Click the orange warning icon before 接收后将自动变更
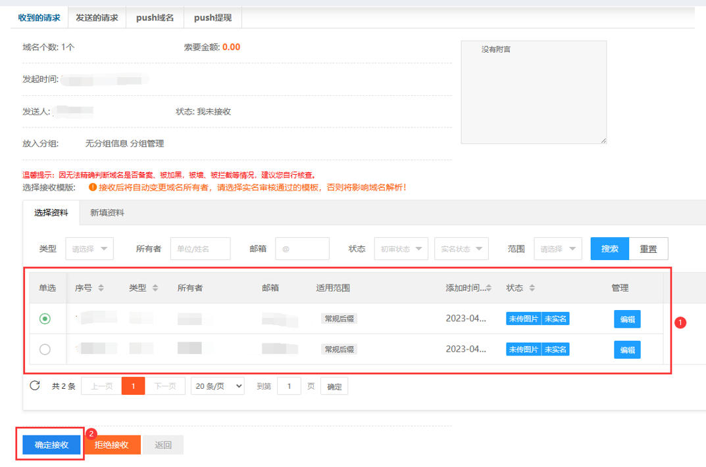This screenshot has height=467, width=706. (92, 187)
